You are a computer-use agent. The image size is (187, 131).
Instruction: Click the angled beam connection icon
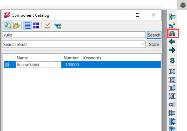(x=172, y=88)
